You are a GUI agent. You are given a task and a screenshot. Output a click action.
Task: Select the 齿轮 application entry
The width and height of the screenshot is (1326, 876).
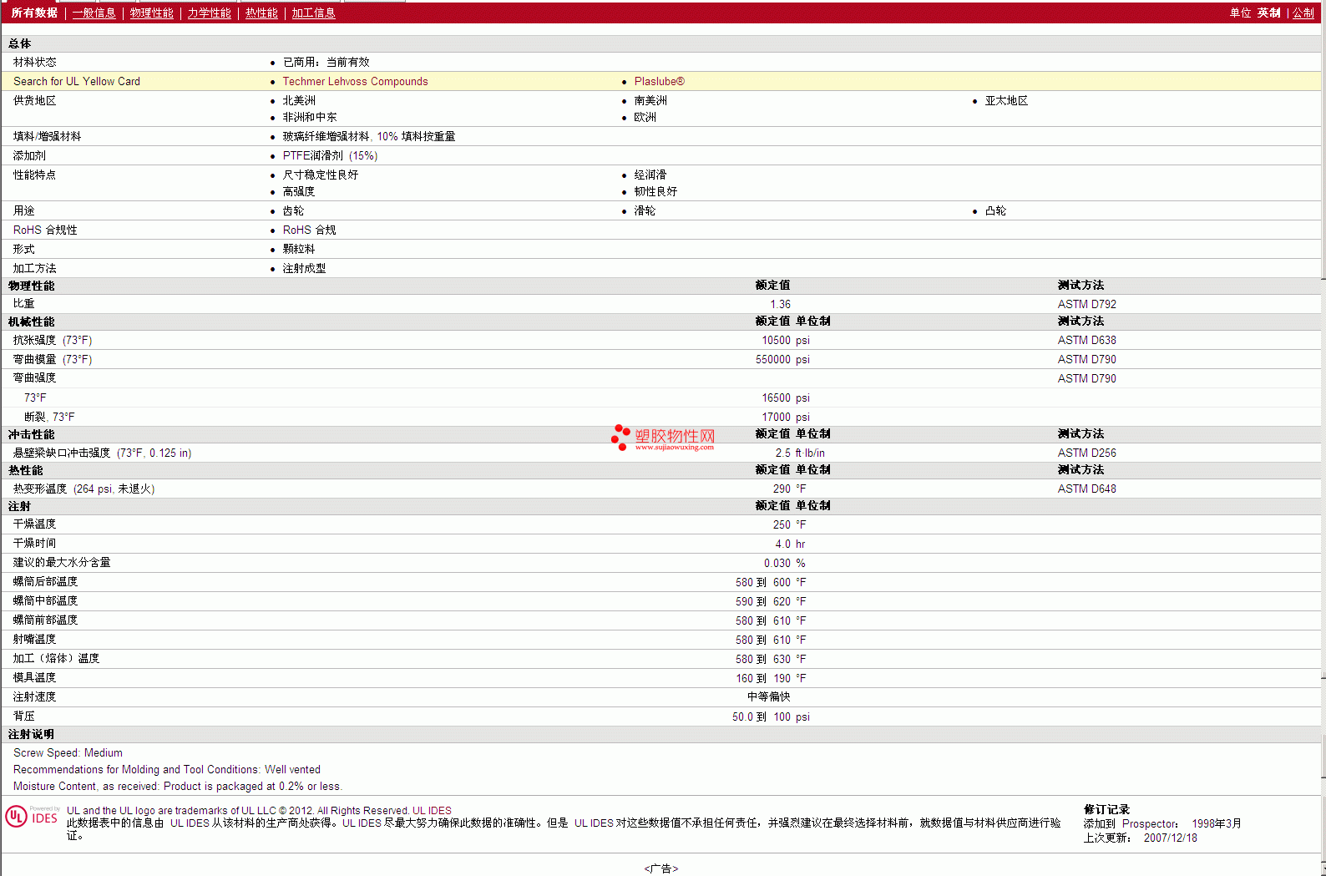coord(293,211)
